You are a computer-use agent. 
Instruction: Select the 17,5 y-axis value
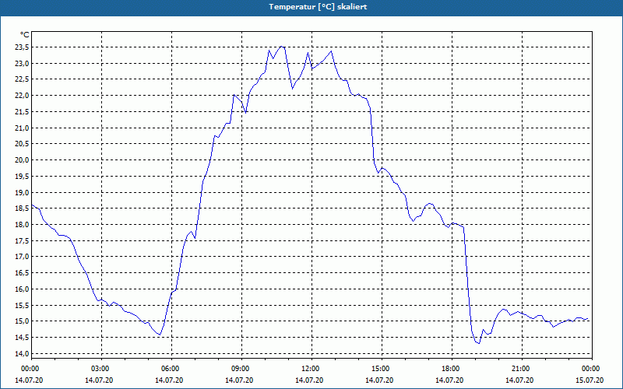coord(22,241)
